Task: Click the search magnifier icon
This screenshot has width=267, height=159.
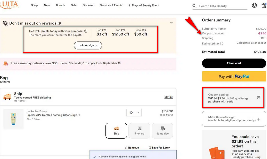Action: pos(195,6)
